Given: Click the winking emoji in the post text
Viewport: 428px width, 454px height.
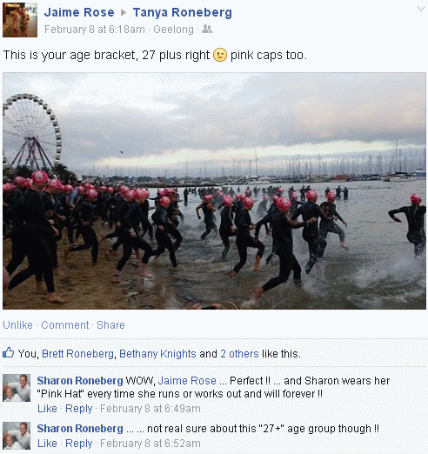Looking at the screenshot, I should click(x=220, y=55).
